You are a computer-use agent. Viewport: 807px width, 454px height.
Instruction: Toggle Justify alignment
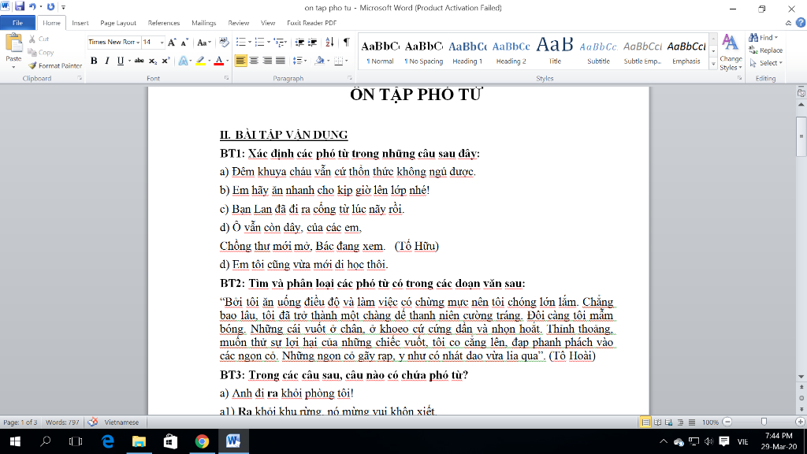tap(281, 61)
